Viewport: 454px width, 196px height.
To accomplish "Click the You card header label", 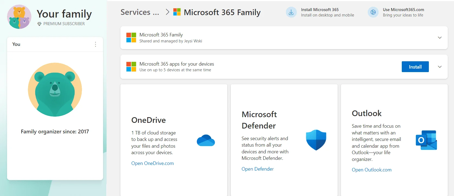I will coord(16,44).
